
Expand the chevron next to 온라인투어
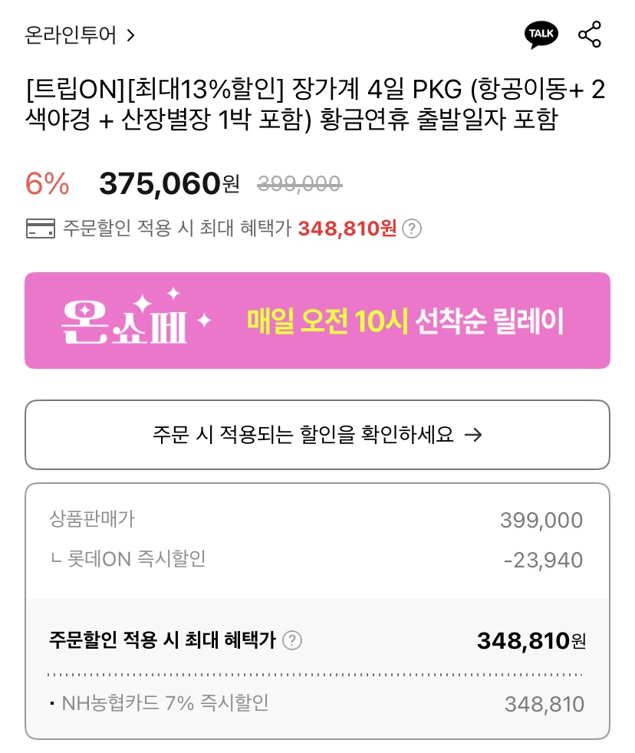click(130, 35)
